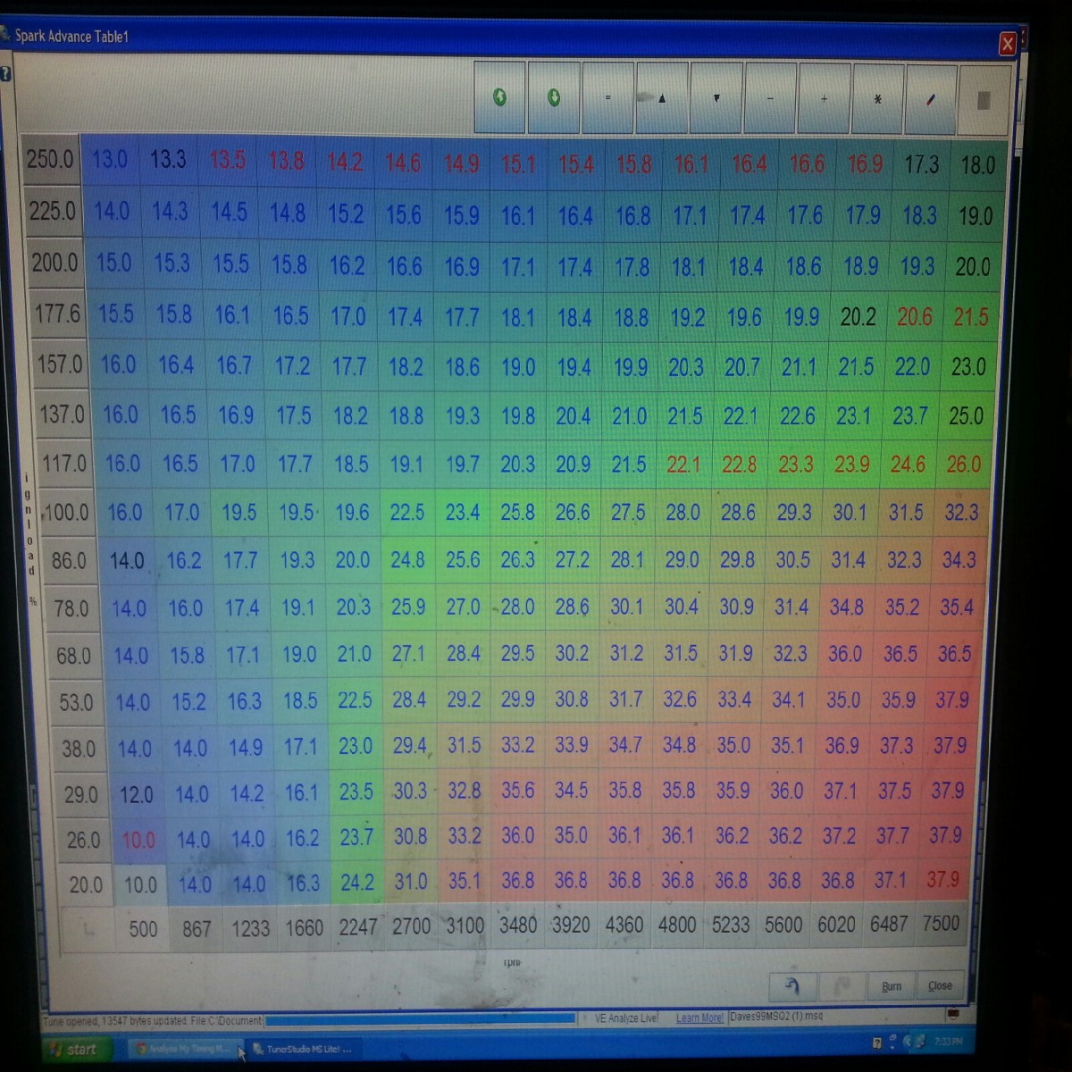Click the asterisk (multiply/scale) toolbar button
The height and width of the screenshot is (1072, 1072).
pos(877,98)
